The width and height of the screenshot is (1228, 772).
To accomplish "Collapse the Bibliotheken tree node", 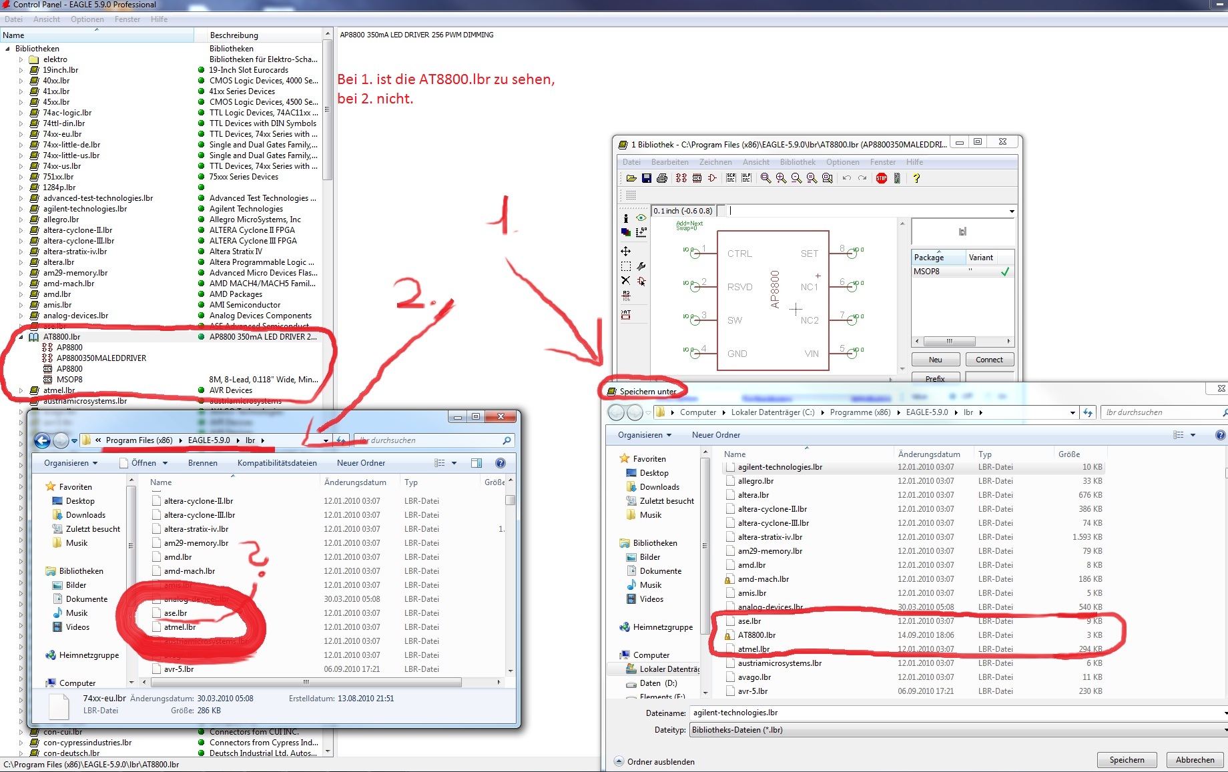I will pyautogui.click(x=7, y=49).
